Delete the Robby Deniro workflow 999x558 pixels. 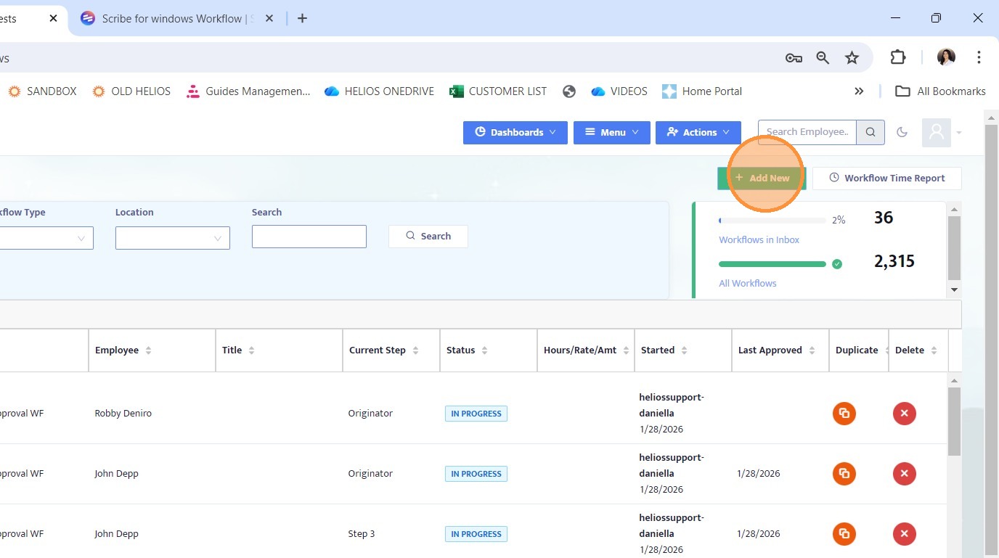tap(904, 414)
